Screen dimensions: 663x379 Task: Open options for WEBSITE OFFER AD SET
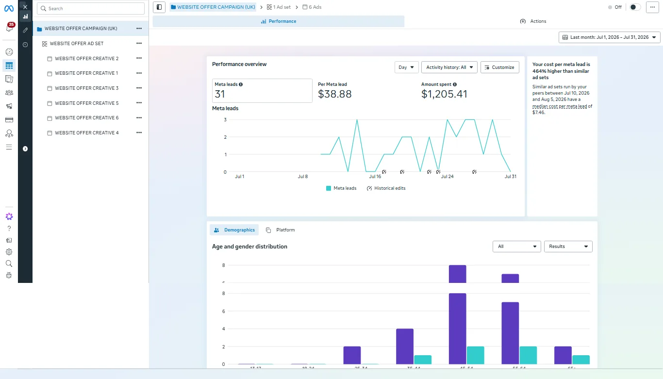coord(139,43)
